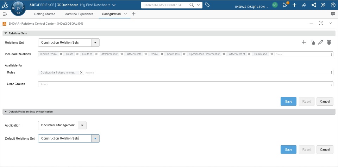Cancel changes in Relations Sets section
The image size is (338, 167).
tap(325, 101)
